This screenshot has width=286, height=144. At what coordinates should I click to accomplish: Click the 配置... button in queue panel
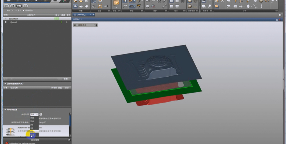[67, 79]
